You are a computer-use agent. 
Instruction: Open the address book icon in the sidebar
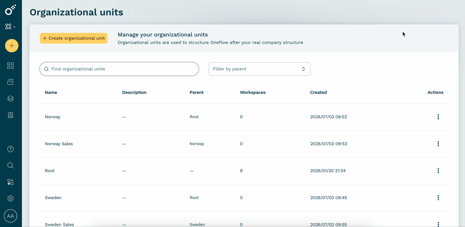coord(10,115)
